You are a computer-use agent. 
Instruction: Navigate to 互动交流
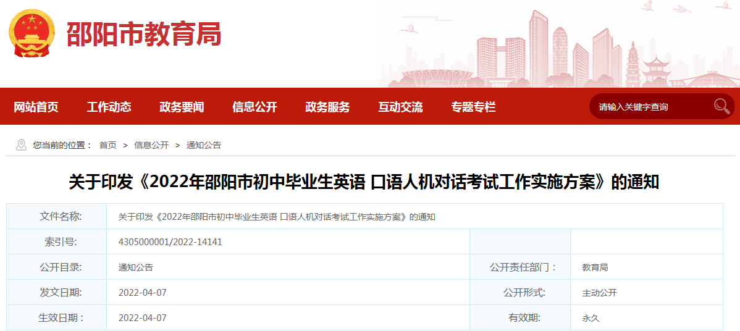pos(400,107)
